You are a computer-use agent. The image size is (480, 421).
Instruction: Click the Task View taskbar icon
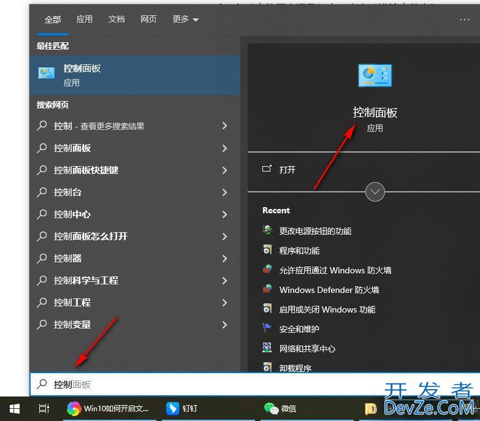pyautogui.click(x=44, y=408)
